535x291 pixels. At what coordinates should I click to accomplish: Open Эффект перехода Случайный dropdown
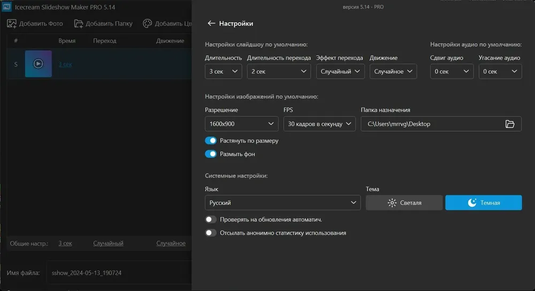[340, 71]
